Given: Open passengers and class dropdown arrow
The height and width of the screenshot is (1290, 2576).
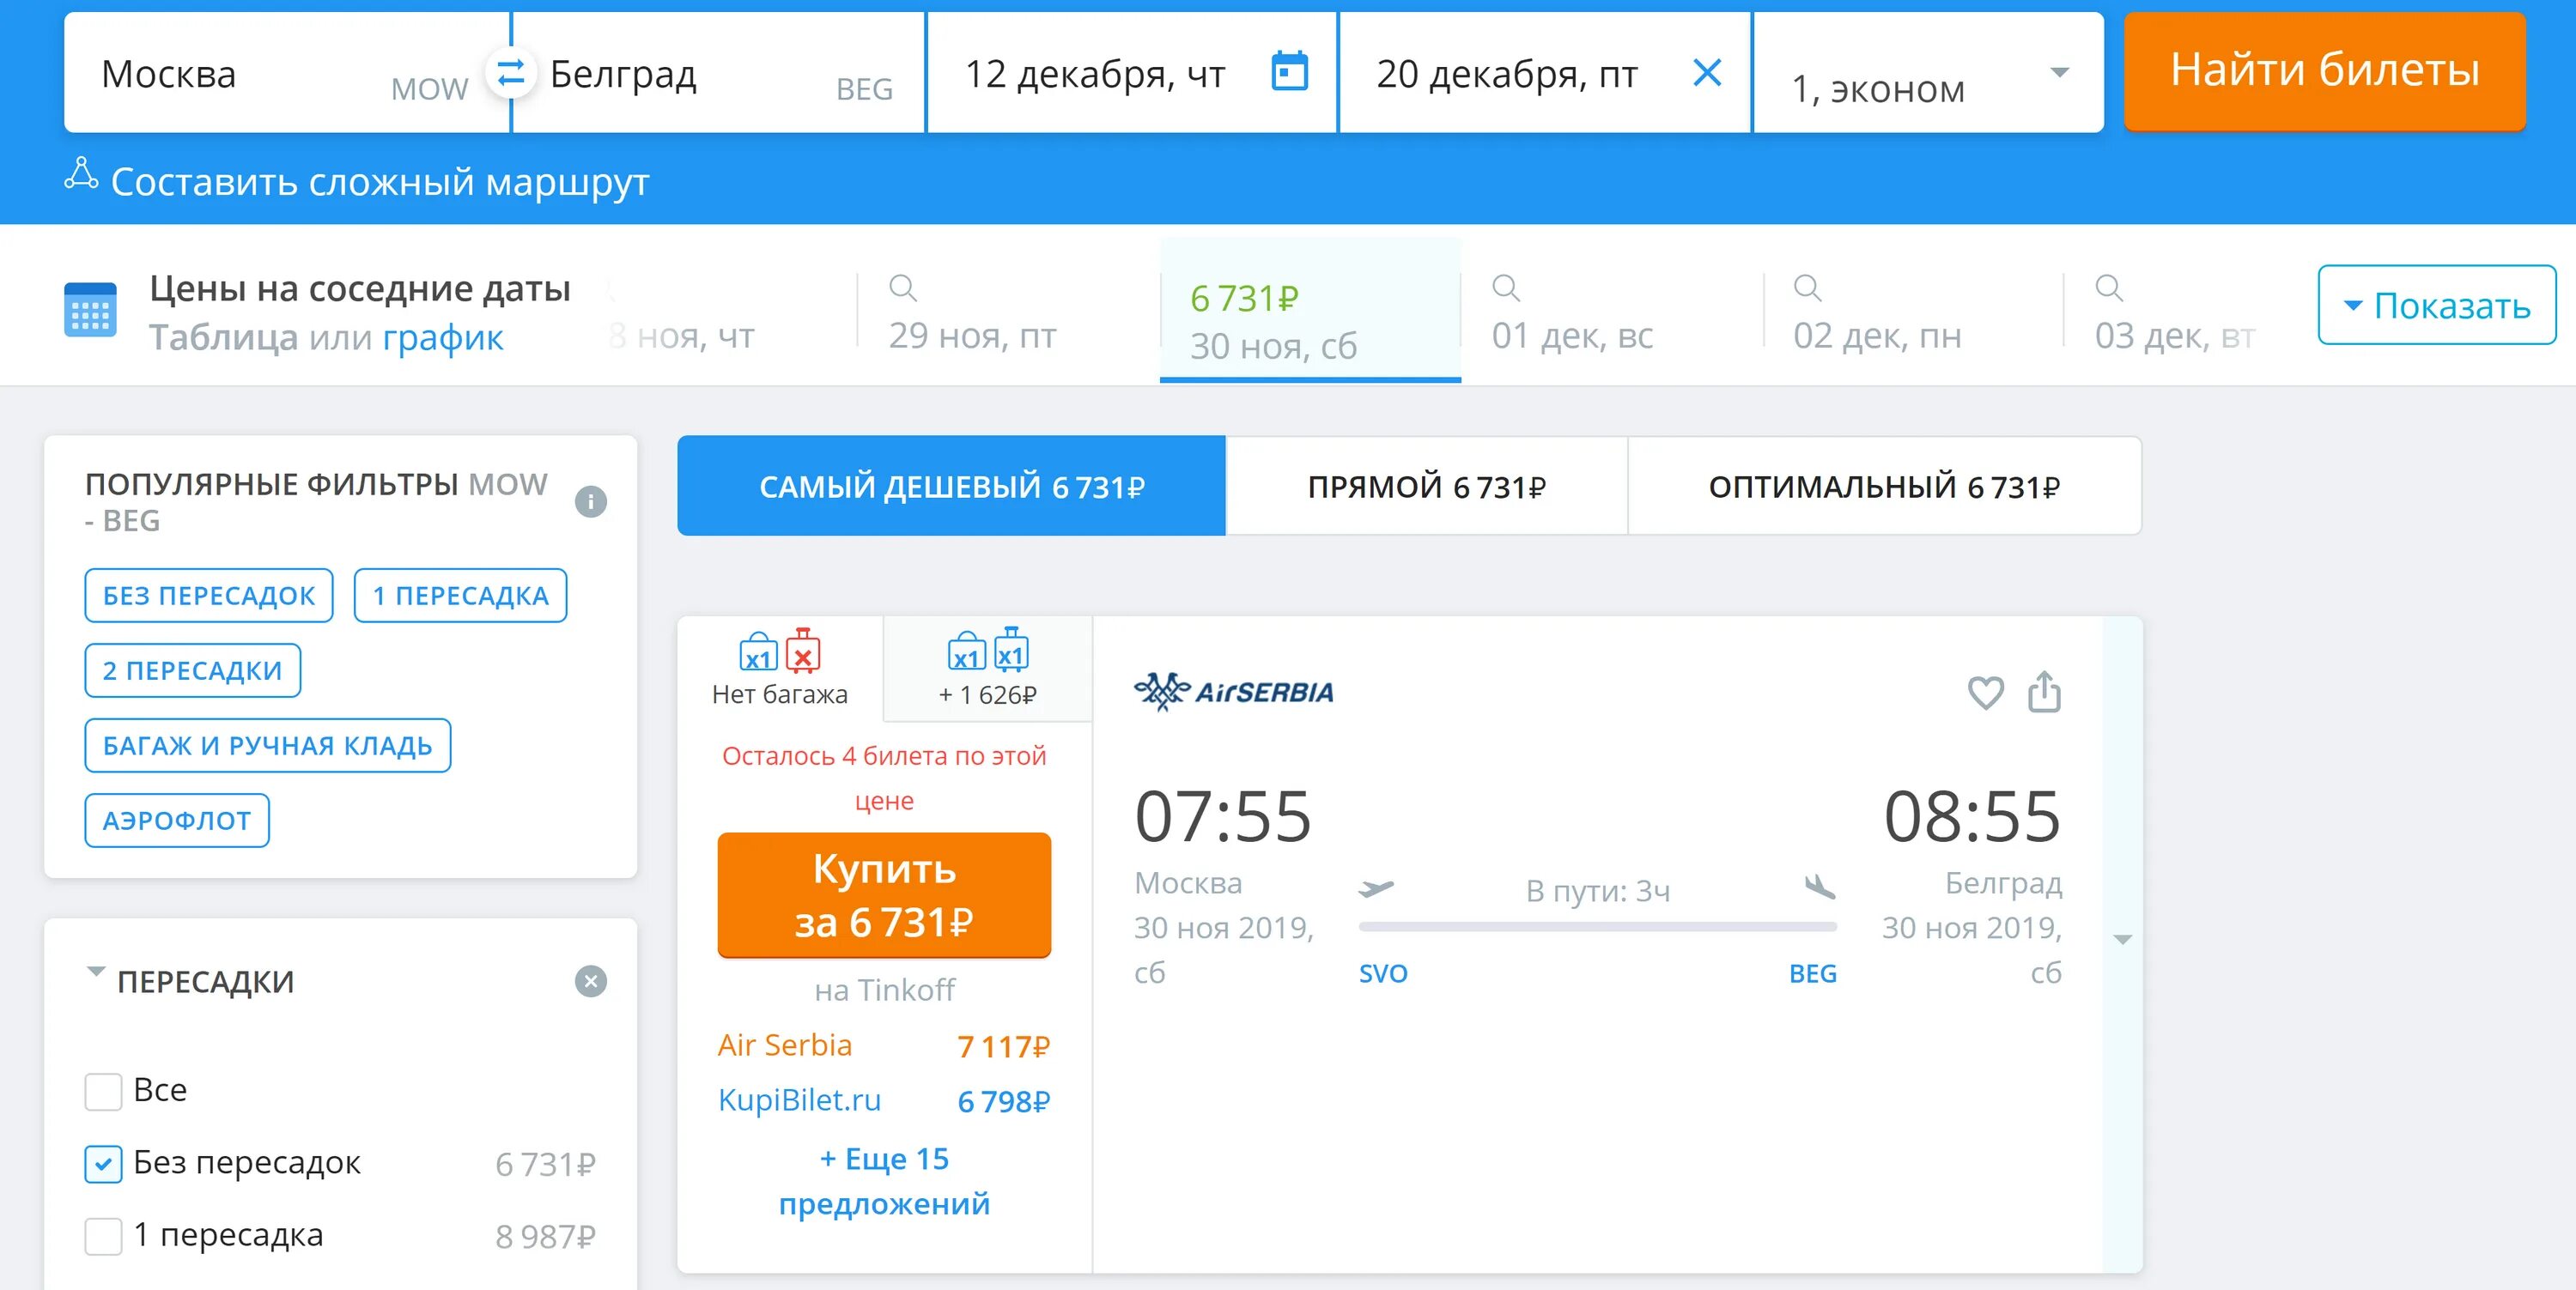Looking at the screenshot, I should click(x=2059, y=72).
